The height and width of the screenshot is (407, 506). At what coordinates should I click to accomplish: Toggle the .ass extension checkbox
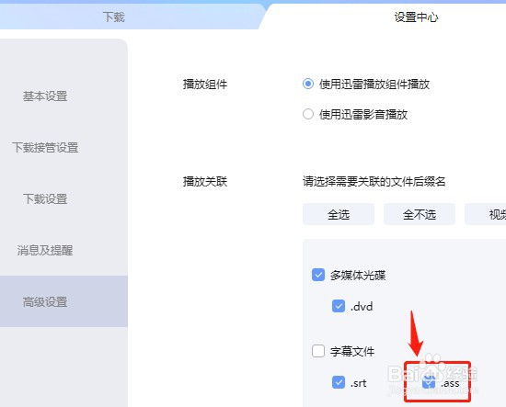click(429, 382)
